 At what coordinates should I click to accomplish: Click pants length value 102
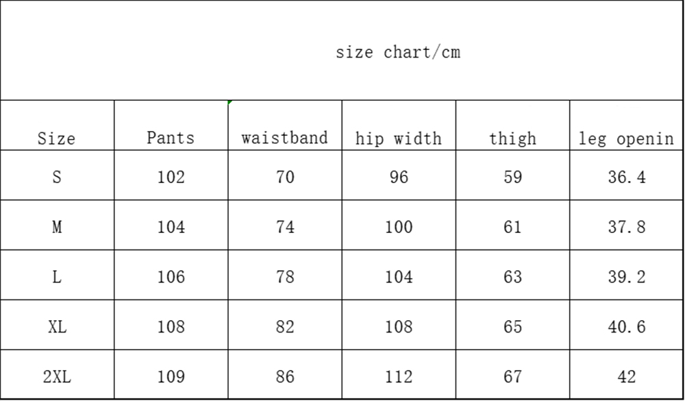pos(171,177)
